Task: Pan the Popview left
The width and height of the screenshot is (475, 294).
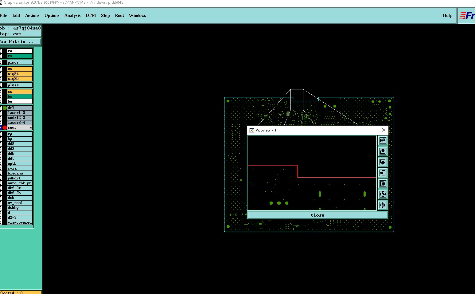Action: [383, 173]
